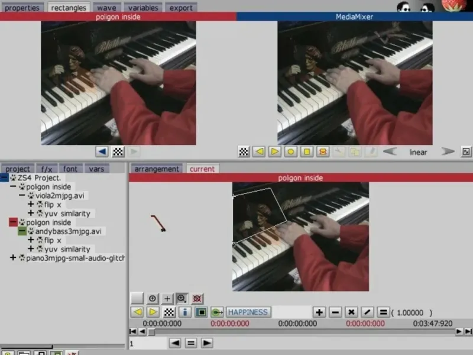Click the checkerboard icon under the left poligon inside preview
This screenshot has width=473, height=355.
coord(118,151)
